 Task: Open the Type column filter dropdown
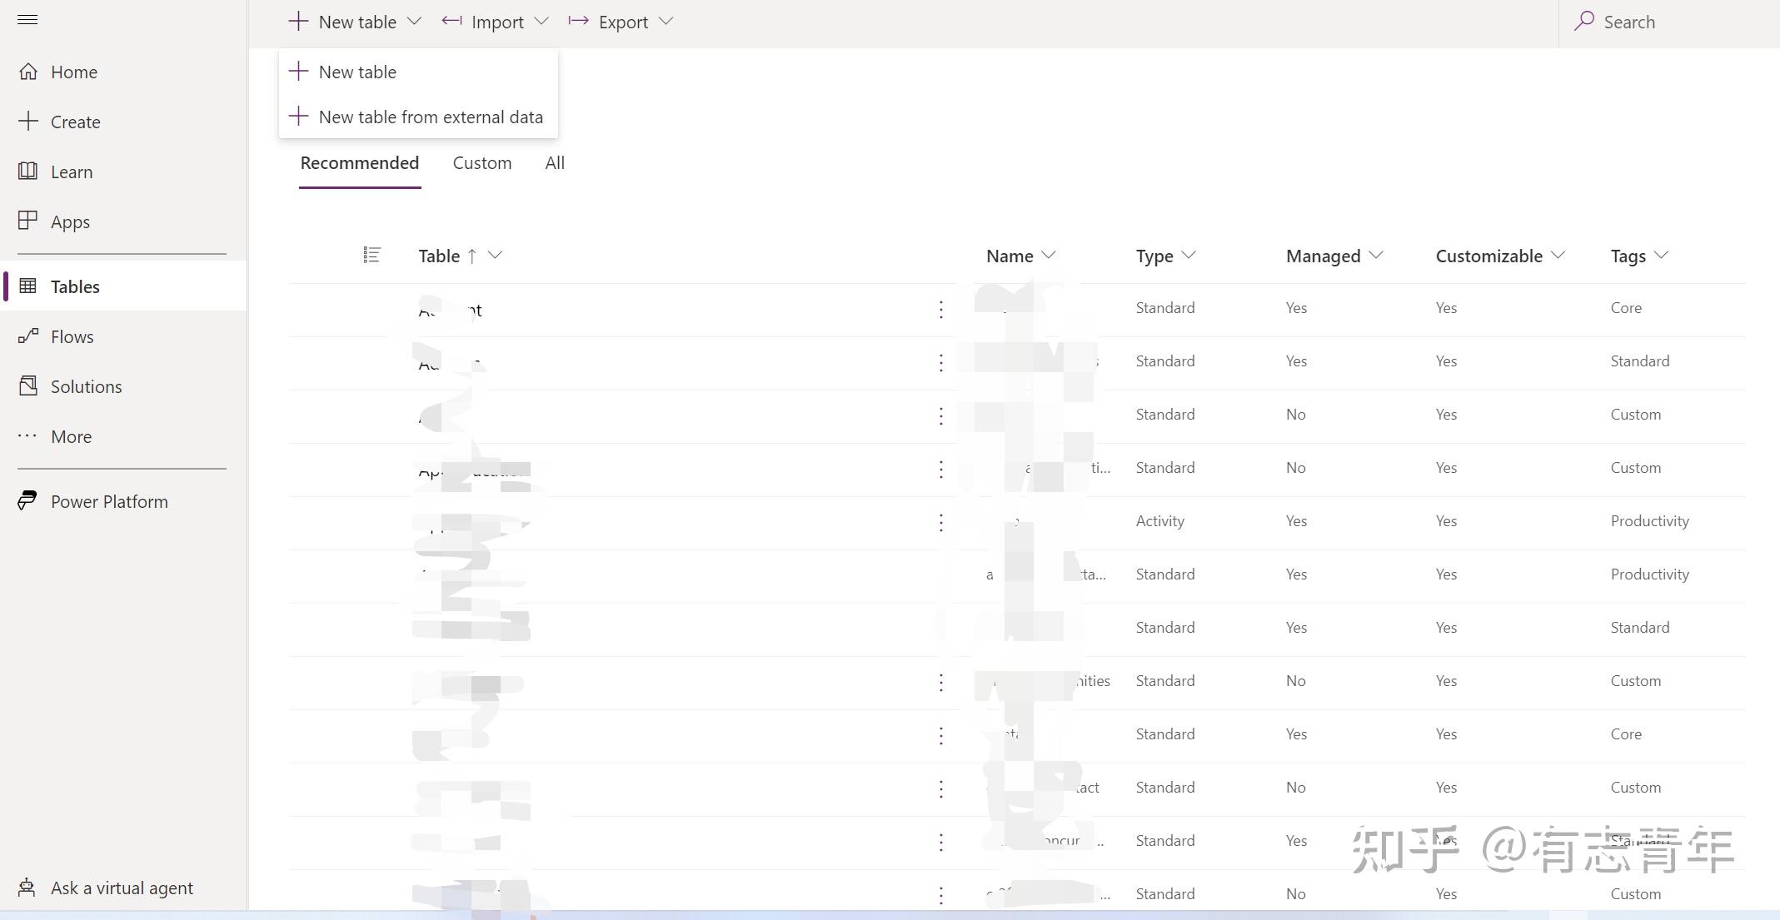point(1189,256)
